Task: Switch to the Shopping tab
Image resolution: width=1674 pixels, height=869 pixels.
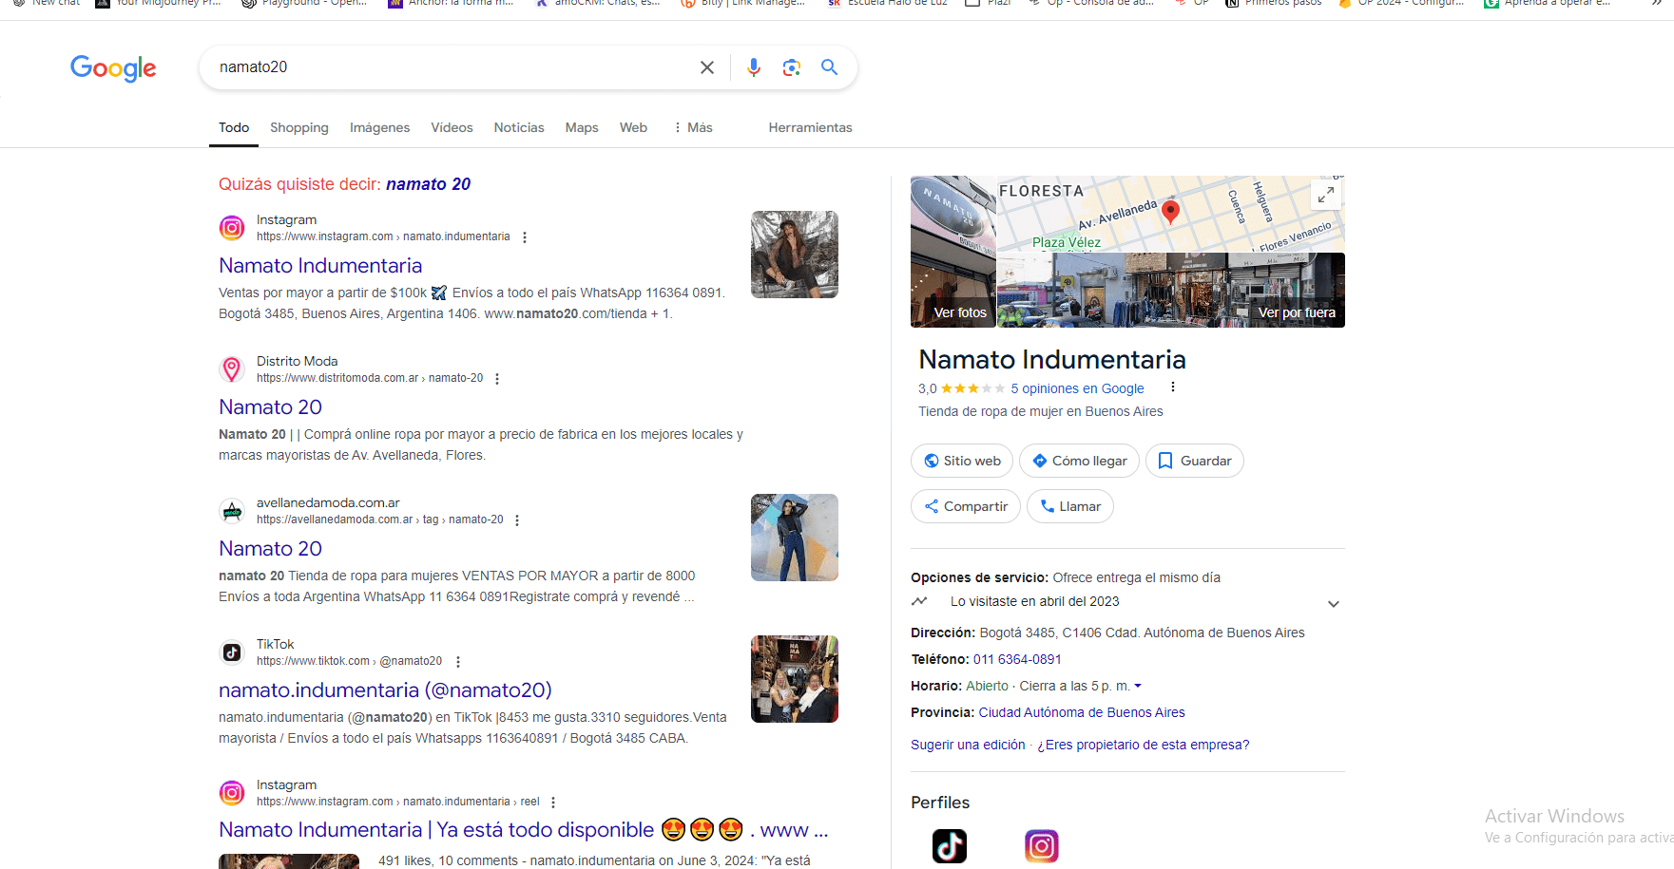Action: pos(299,127)
